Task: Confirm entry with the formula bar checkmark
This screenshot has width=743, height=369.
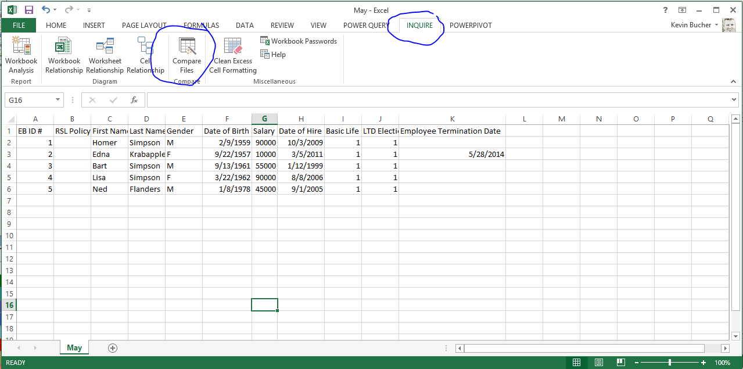Action: (x=113, y=100)
